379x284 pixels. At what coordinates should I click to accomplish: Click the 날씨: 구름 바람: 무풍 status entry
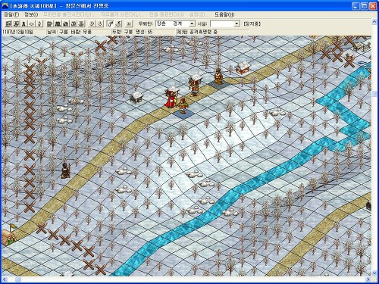70,32
